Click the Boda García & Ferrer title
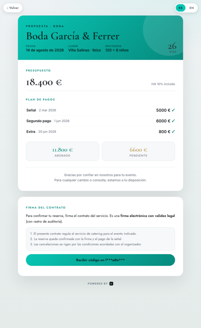This screenshot has width=201, height=328. click(72, 36)
